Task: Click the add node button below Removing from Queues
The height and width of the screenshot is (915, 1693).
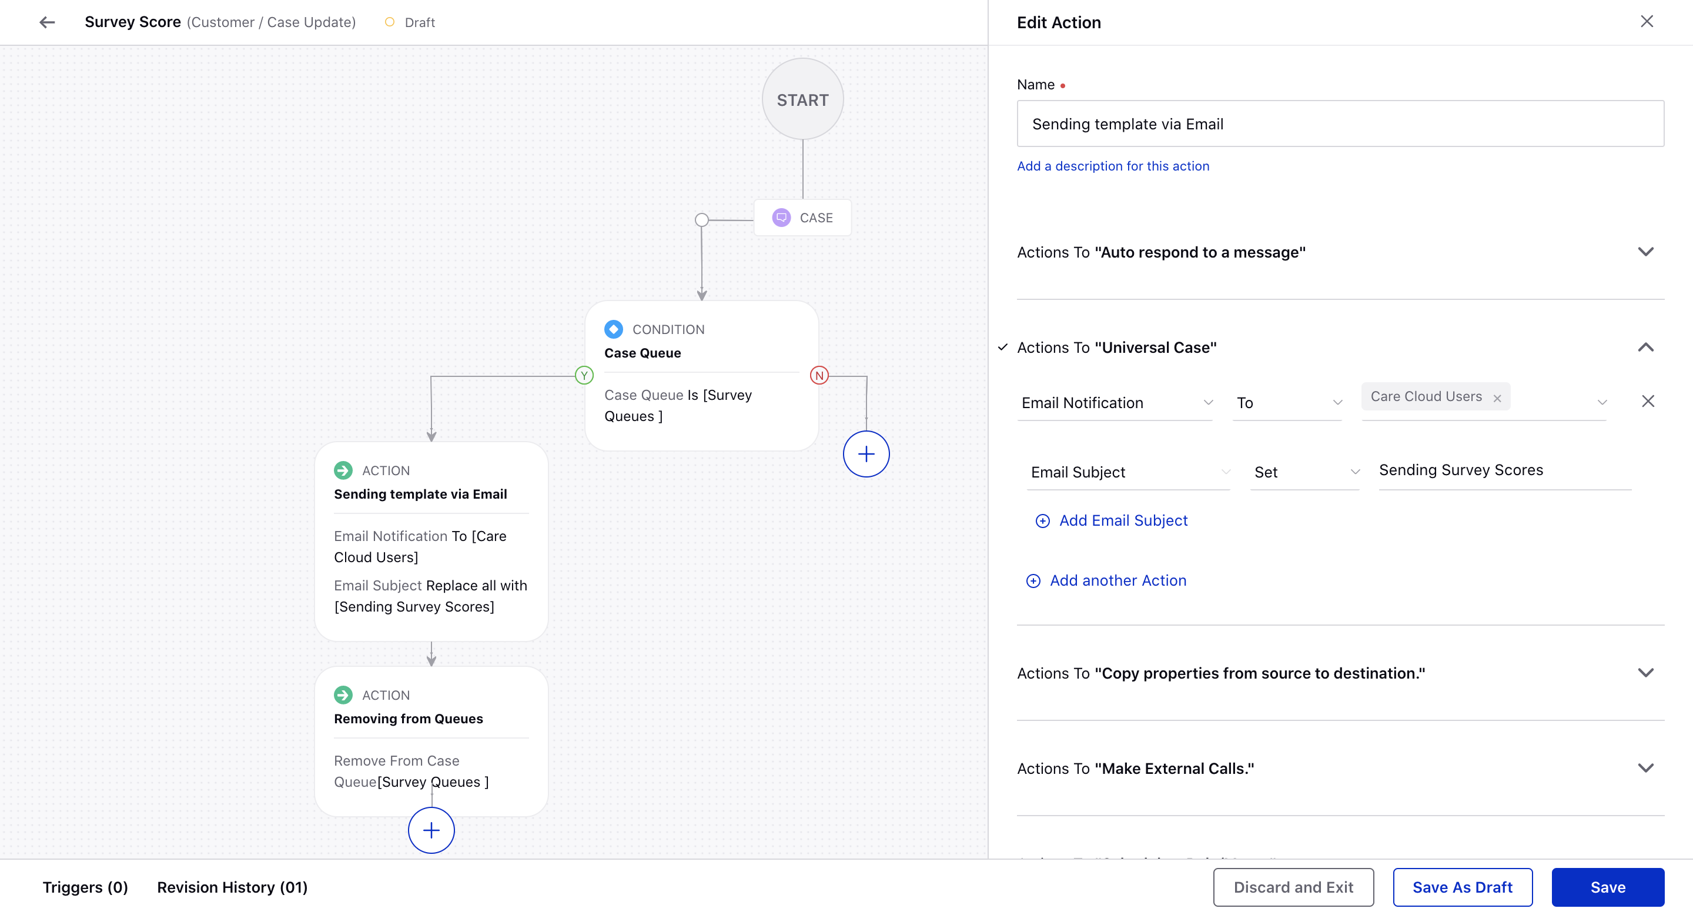Action: (x=431, y=830)
